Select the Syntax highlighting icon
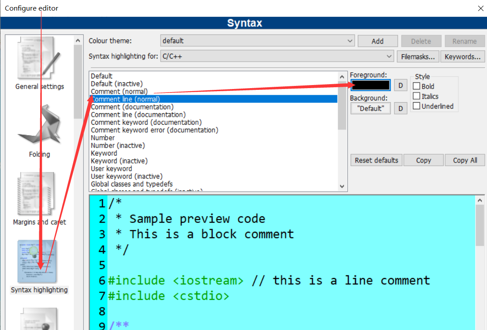 37,261
